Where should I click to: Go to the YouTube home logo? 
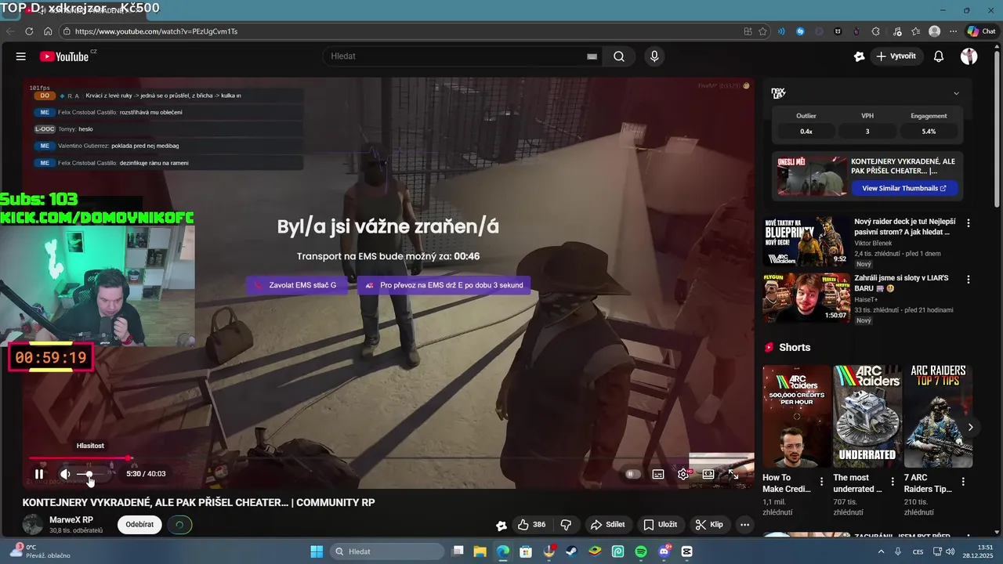(64, 56)
